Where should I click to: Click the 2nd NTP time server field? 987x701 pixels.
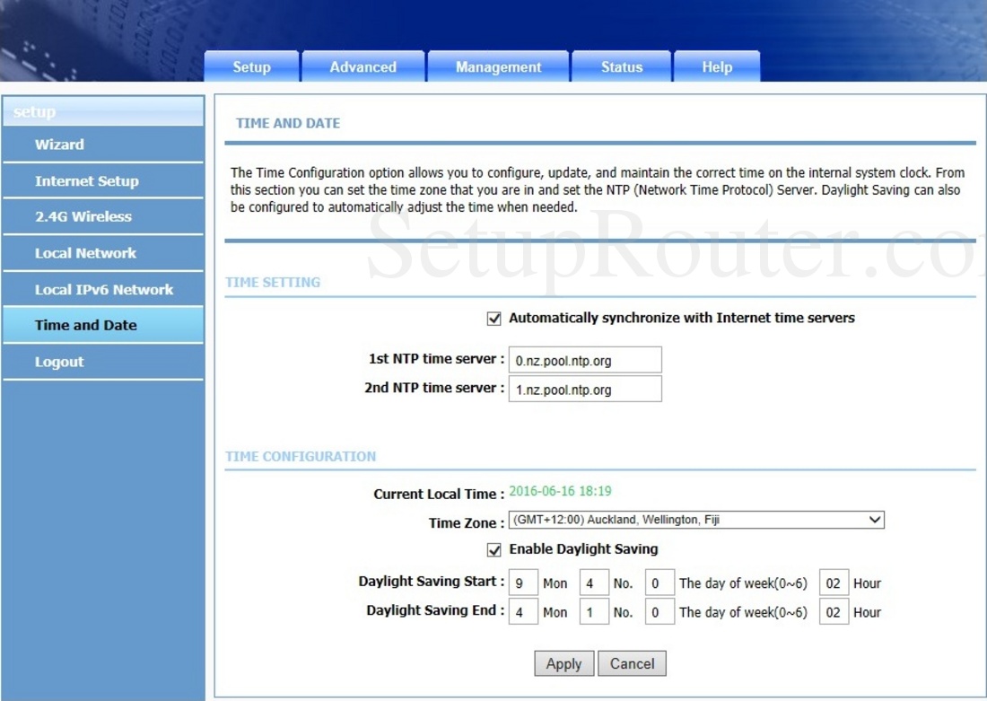point(585,389)
